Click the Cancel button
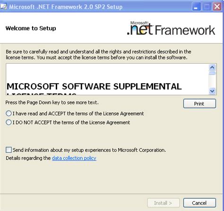Image resolution: width=224 pixels, height=211 pixels. pos(199,203)
